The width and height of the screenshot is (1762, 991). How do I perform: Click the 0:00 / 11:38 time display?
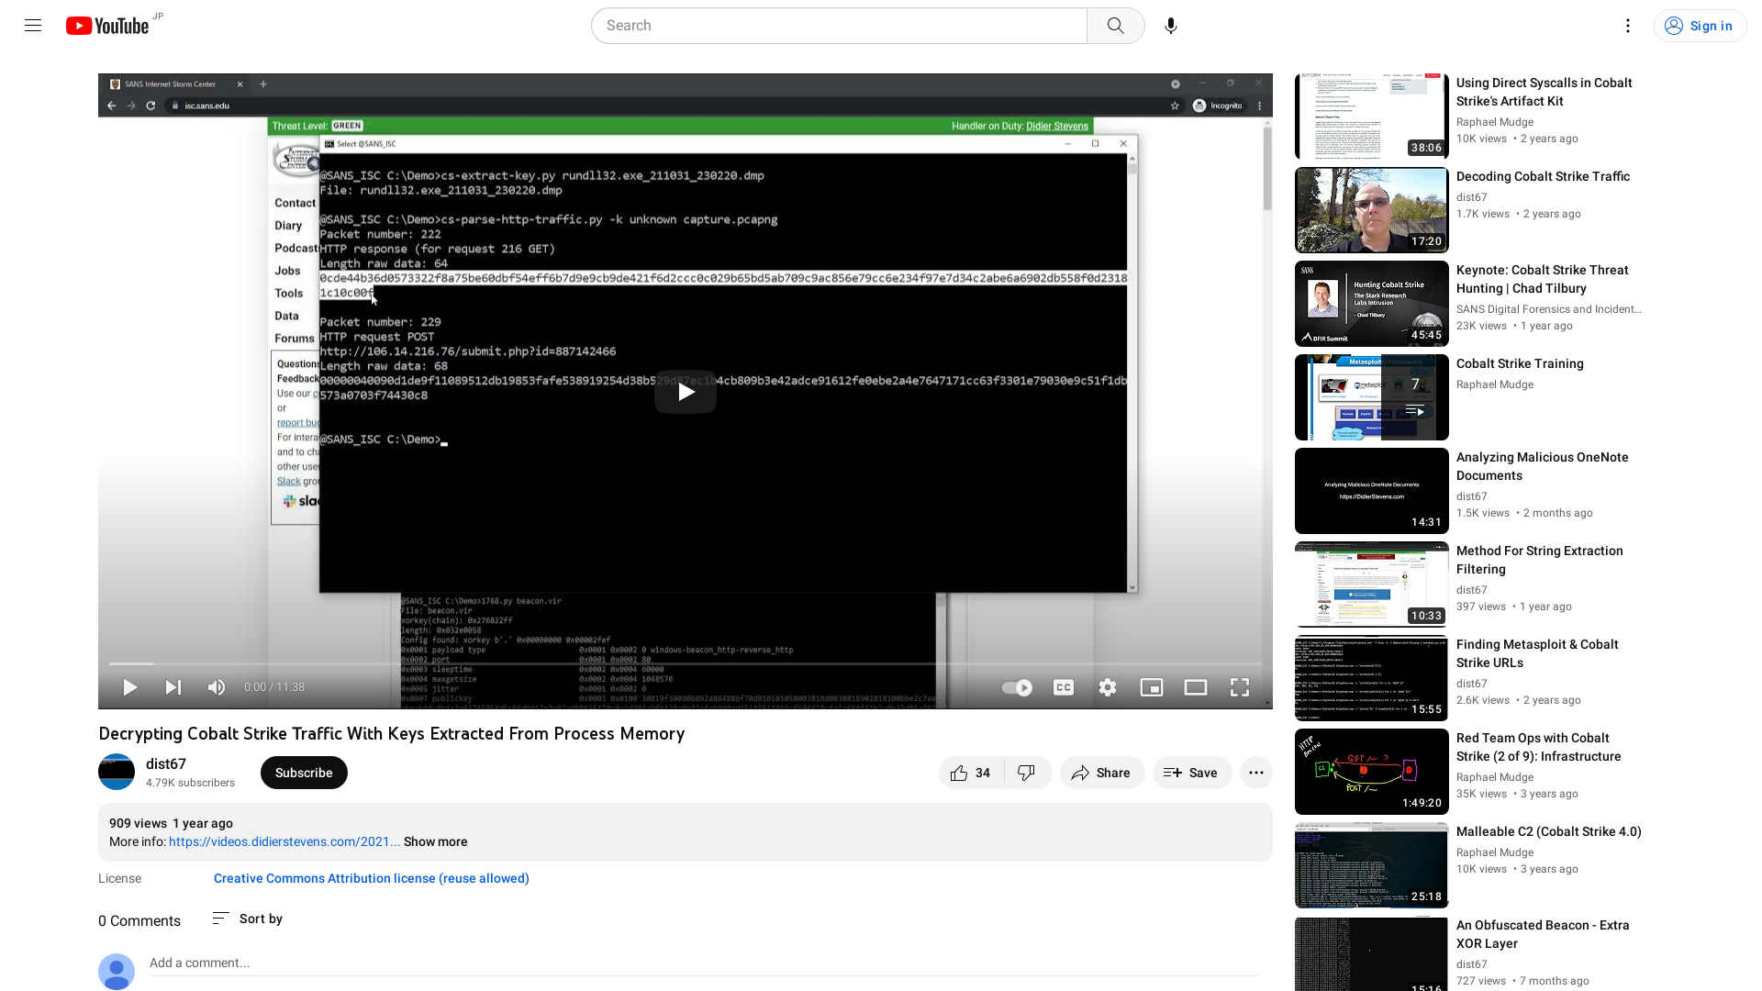(x=274, y=687)
